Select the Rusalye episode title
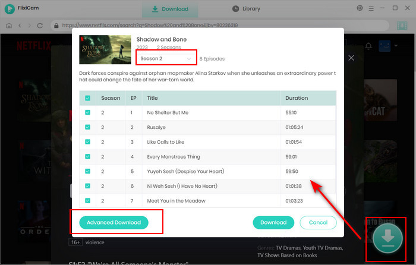The width and height of the screenshot is (416, 265). (156, 127)
